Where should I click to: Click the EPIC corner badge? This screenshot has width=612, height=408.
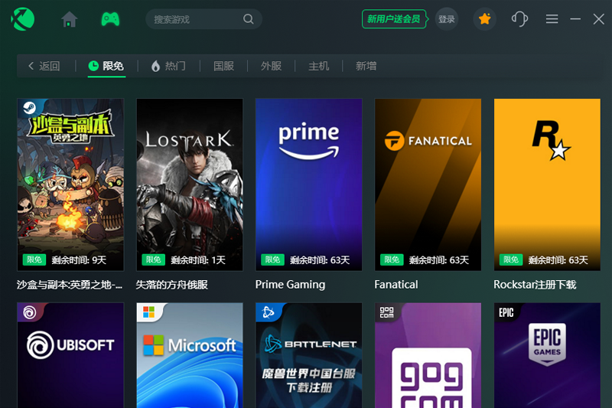point(506,312)
